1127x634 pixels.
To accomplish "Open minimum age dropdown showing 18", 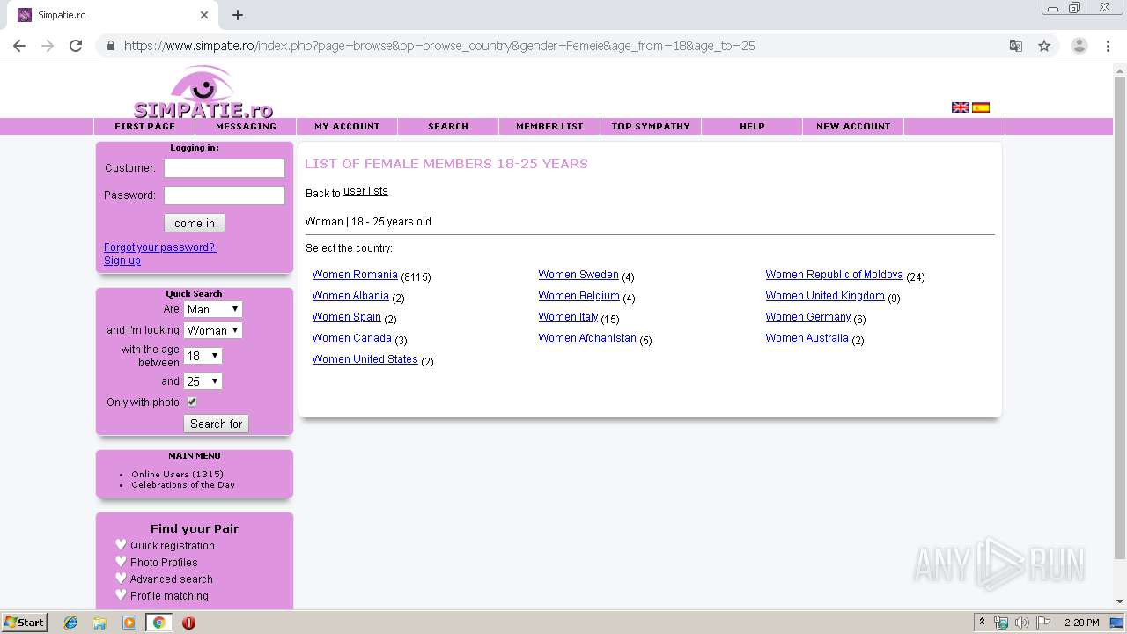I will tap(203, 356).
